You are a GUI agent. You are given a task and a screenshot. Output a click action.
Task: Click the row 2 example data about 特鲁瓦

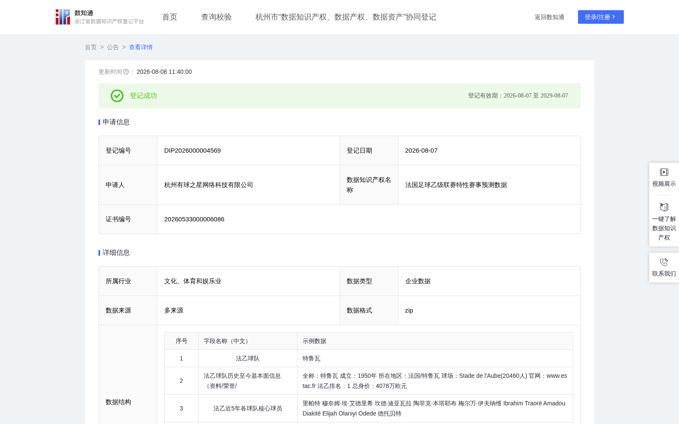pyautogui.click(x=435, y=381)
